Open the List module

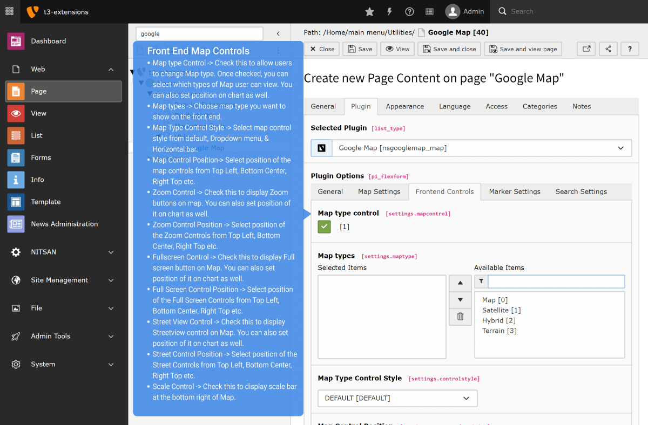tap(64, 135)
